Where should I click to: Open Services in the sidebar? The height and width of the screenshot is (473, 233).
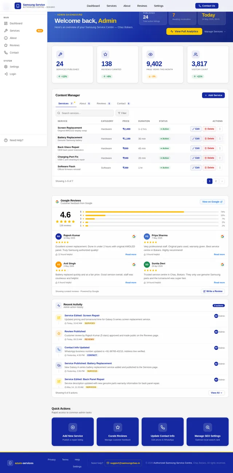point(24,31)
